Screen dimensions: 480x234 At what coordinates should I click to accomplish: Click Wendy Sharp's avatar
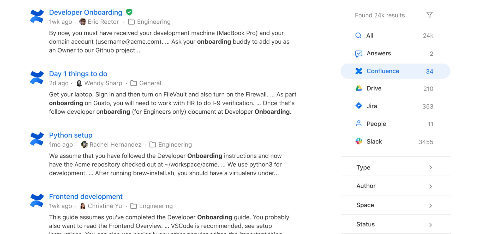click(79, 83)
